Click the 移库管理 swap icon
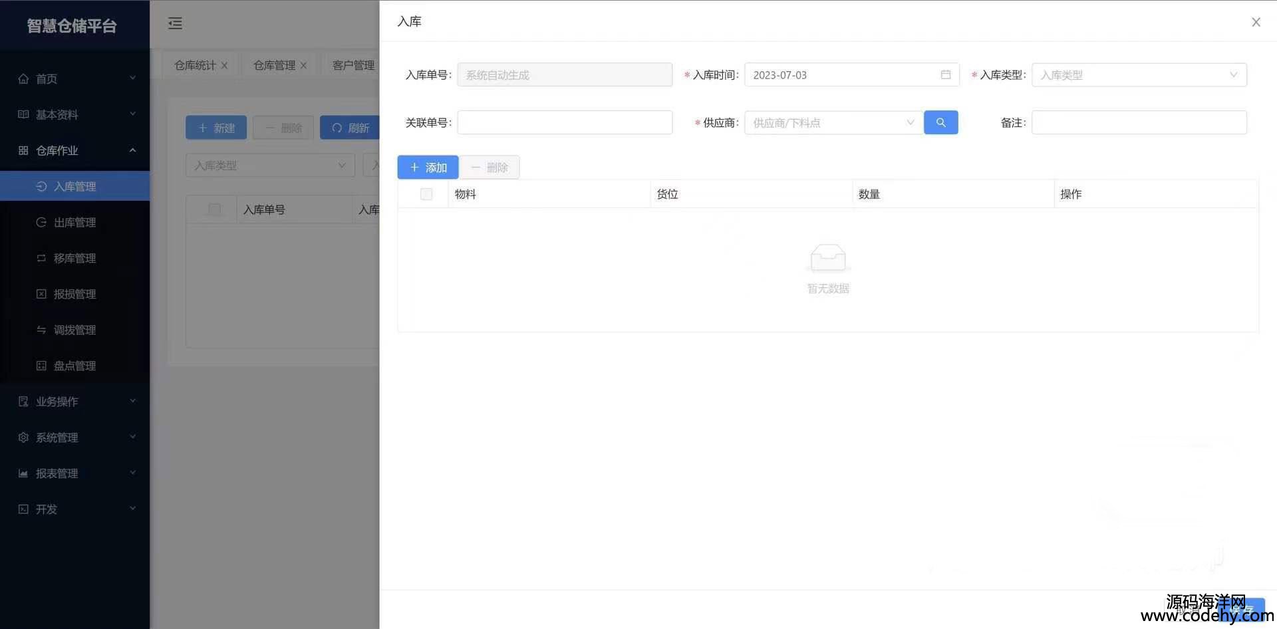 pyautogui.click(x=41, y=258)
